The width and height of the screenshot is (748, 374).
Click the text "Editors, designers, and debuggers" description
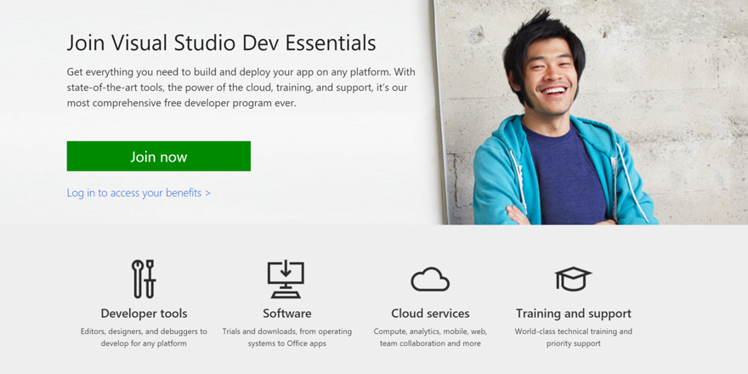144,337
